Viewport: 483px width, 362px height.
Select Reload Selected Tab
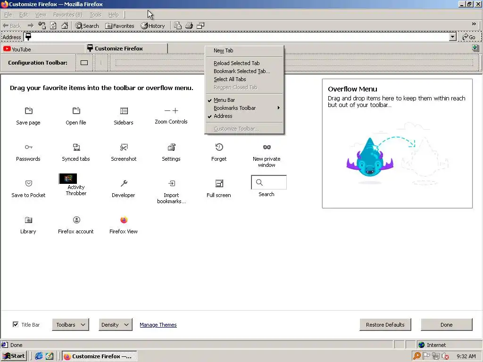tap(244, 63)
